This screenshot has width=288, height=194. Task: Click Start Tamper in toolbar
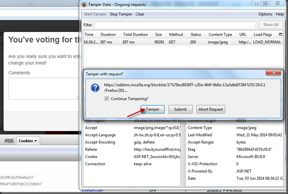(x=95, y=14)
